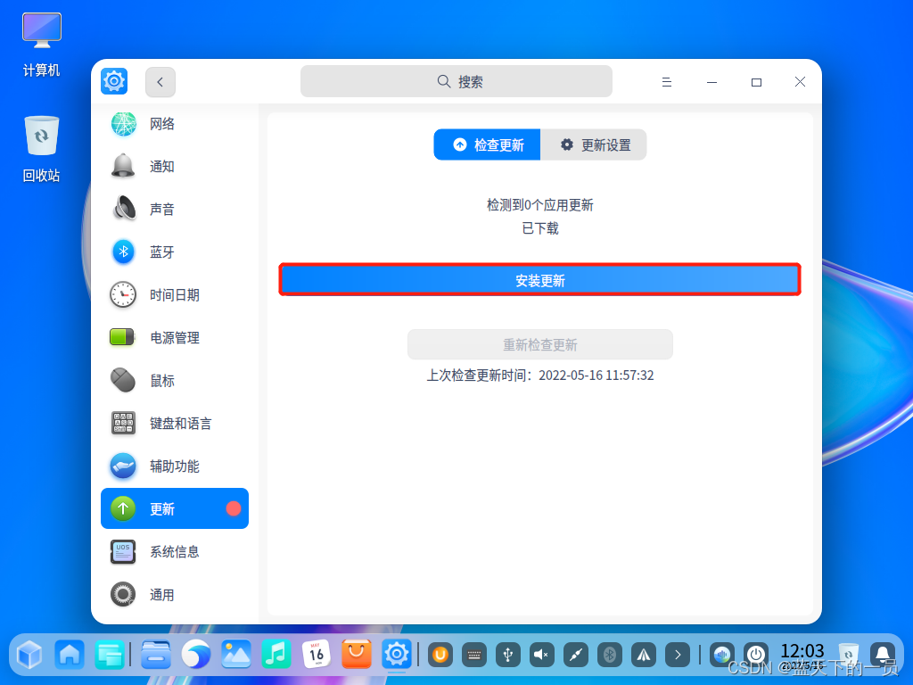Open the 通知 (Notifications) settings
The height and width of the screenshot is (685, 913).
click(x=174, y=166)
